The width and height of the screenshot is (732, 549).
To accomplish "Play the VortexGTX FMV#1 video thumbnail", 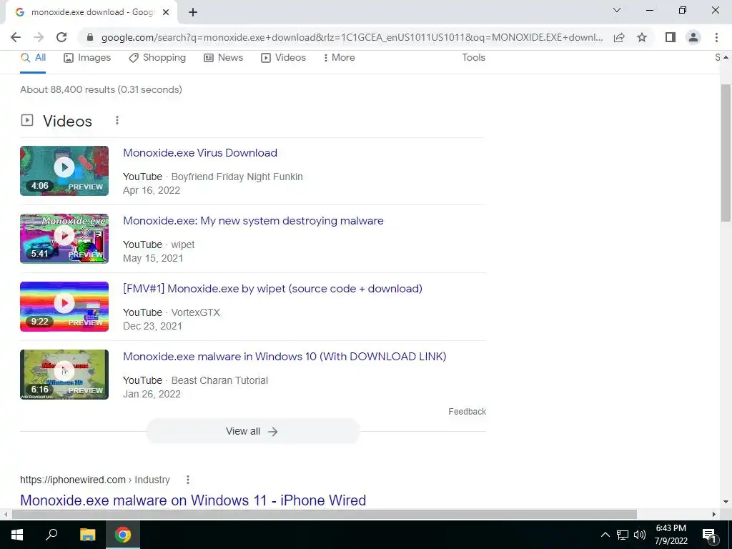I will pos(64,307).
